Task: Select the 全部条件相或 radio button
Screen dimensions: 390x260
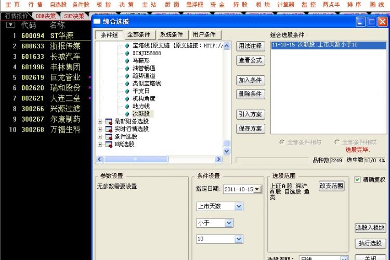Action: (337, 142)
